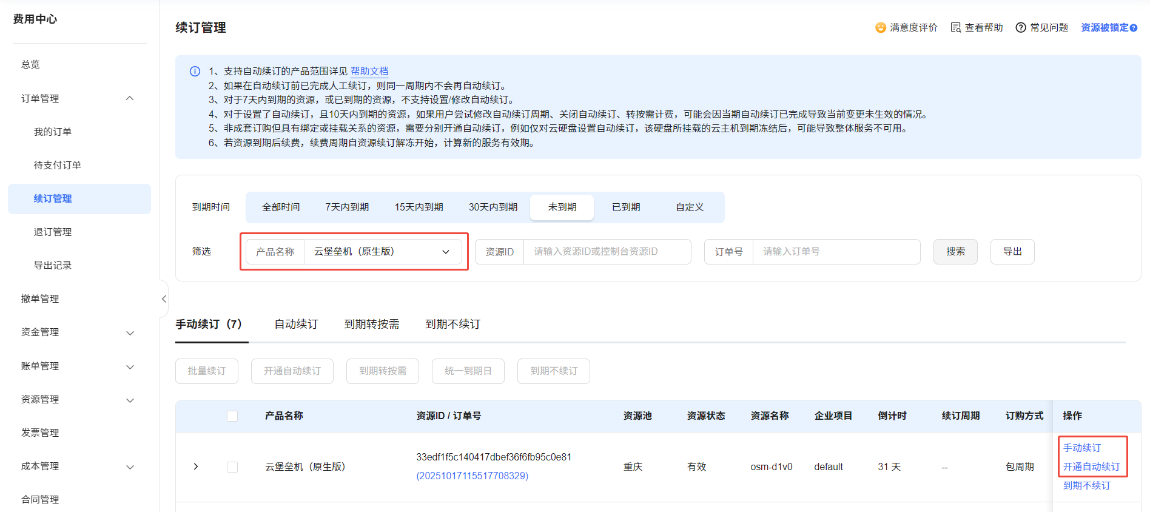Collapse the sidebar with the arrow handle
The height and width of the screenshot is (512, 1150).
pyautogui.click(x=164, y=298)
